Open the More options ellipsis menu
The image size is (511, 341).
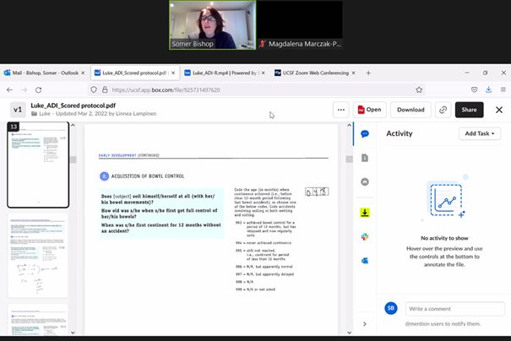[340, 110]
